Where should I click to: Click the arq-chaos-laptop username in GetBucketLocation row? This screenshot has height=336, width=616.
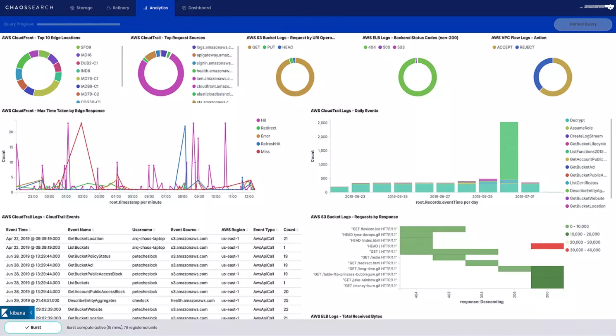click(148, 238)
